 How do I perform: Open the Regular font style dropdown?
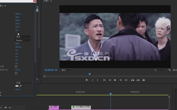click(24, 40)
